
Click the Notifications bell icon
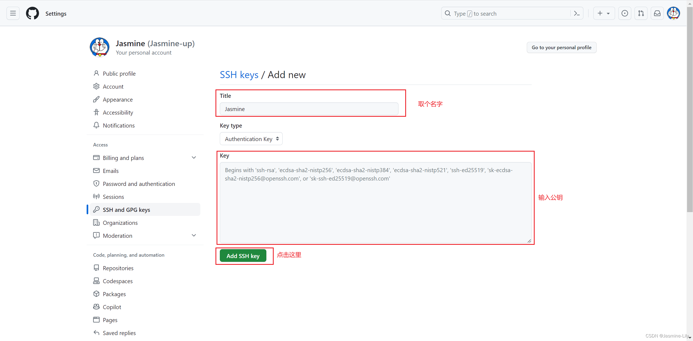click(96, 125)
